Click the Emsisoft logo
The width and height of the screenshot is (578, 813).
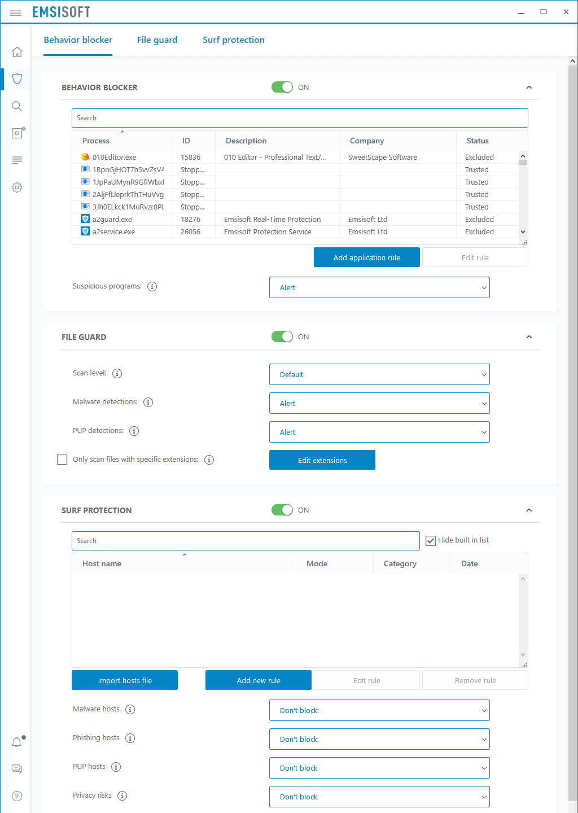click(x=61, y=12)
